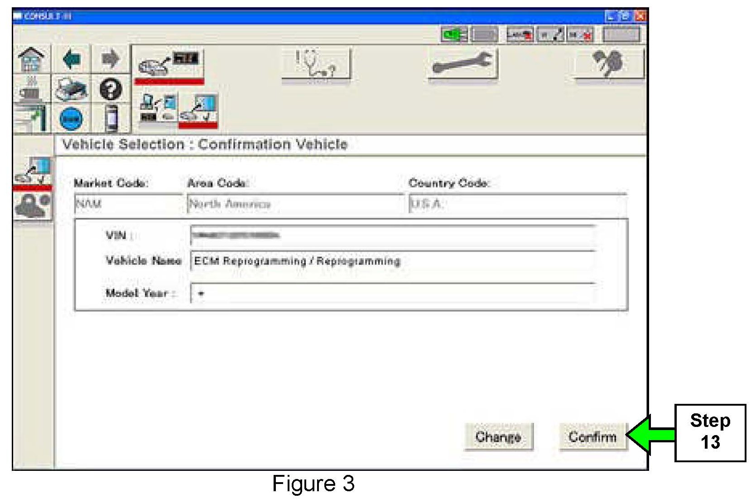Select the computer-to-vehicle connection step icon

157,109
